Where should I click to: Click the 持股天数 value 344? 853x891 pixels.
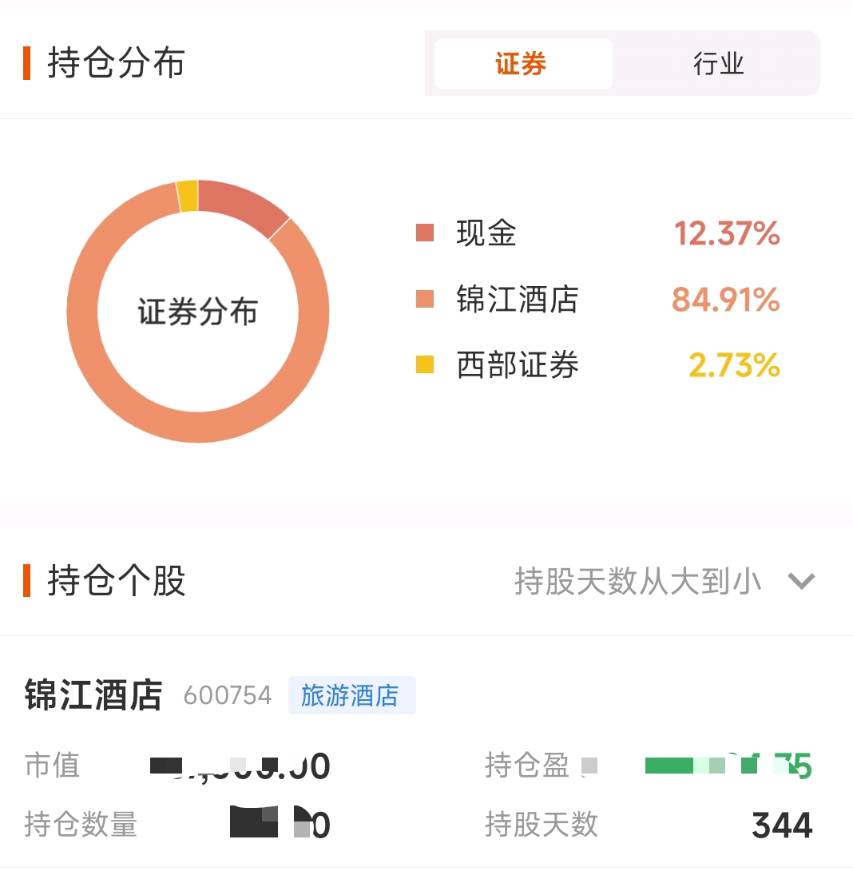pyautogui.click(x=781, y=825)
